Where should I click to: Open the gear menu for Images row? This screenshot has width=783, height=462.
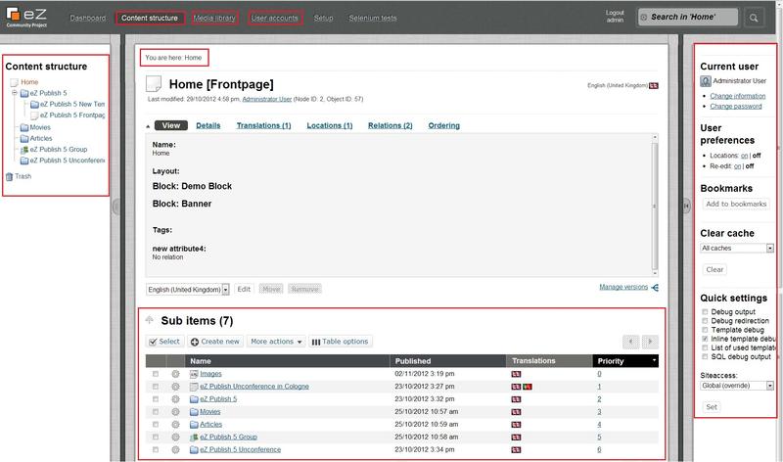coord(175,374)
